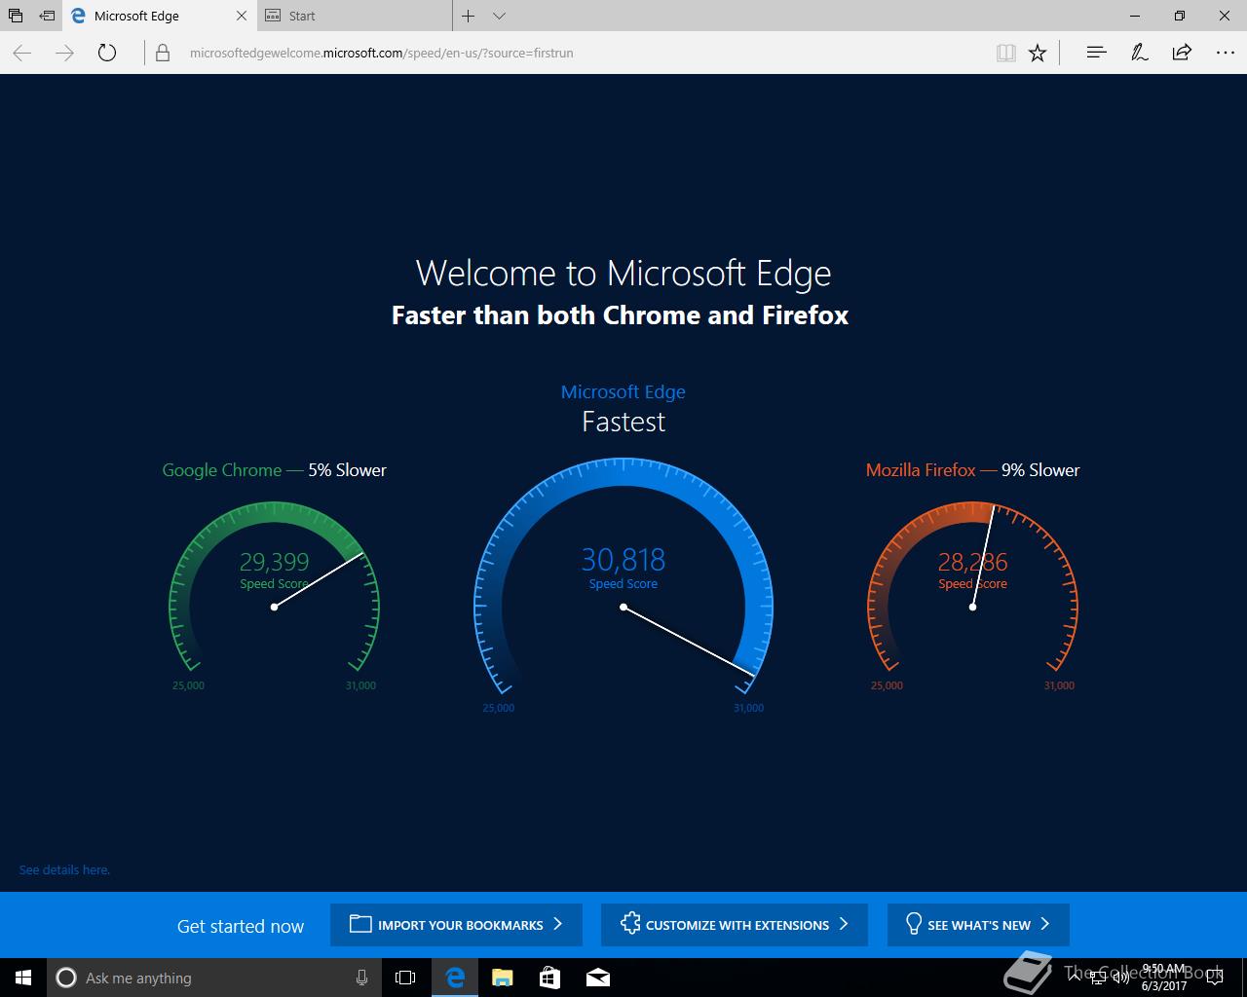Go back to previous page

click(x=22, y=53)
